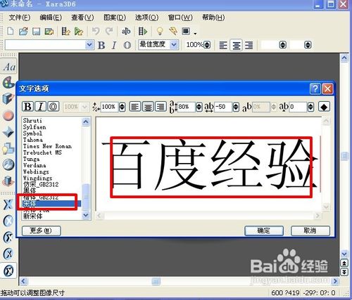Select Times New Roman in font list
This screenshot has width=352, height=300.
(x=47, y=146)
